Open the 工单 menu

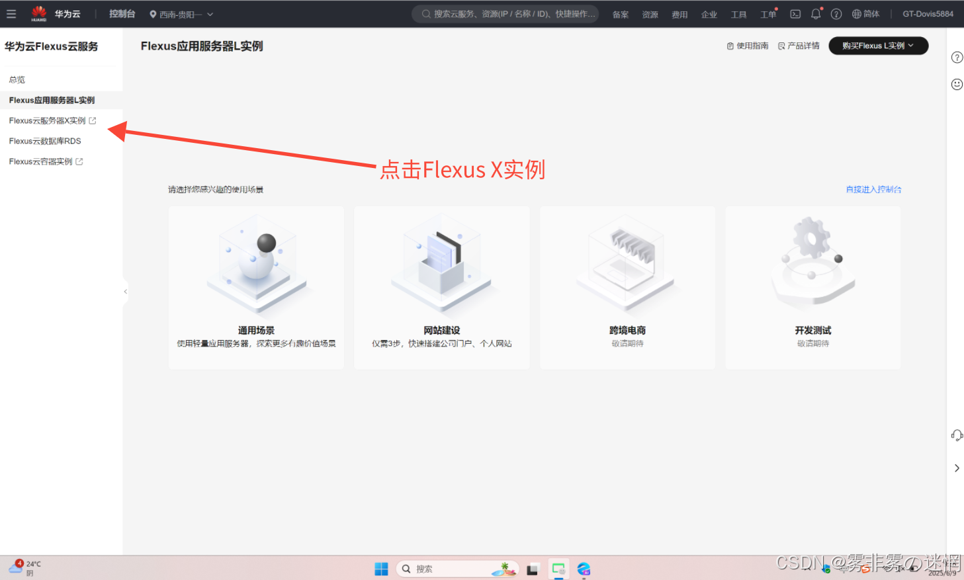point(768,15)
